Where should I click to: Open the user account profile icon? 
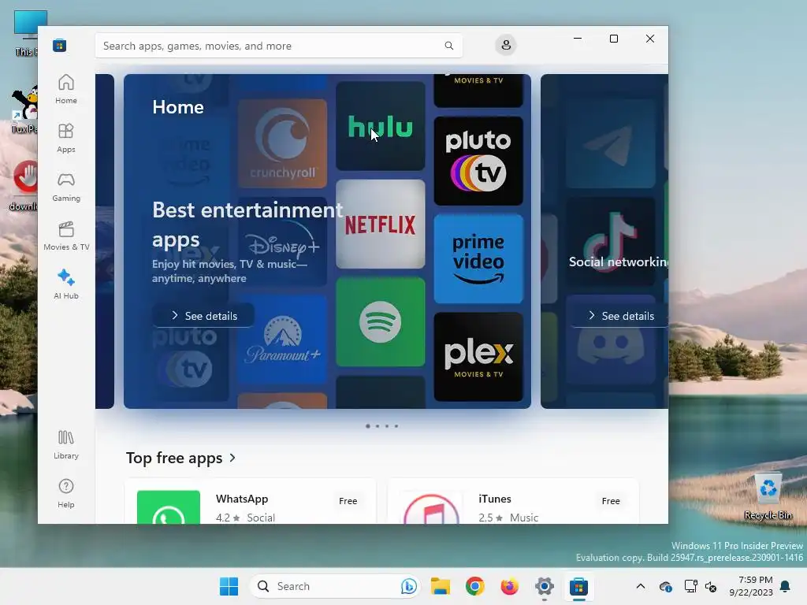click(506, 45)
